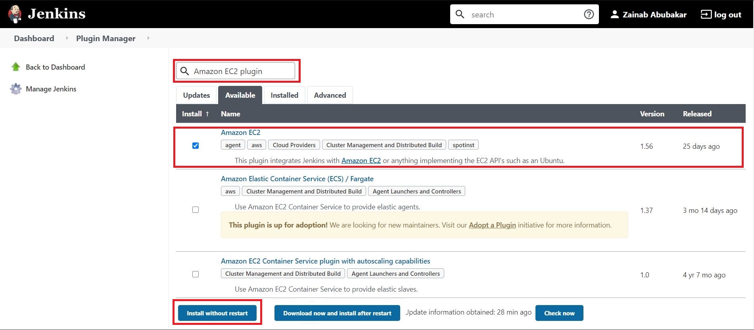Image resolution: width=754 pixels, height=330 pixels.
Task: Click the Jenkins title text in header
Action: point(57,14)
